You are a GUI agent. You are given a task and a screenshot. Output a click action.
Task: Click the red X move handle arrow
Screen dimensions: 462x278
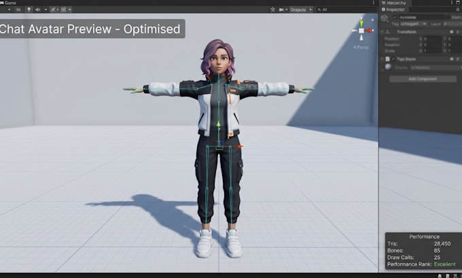point(240,146)
